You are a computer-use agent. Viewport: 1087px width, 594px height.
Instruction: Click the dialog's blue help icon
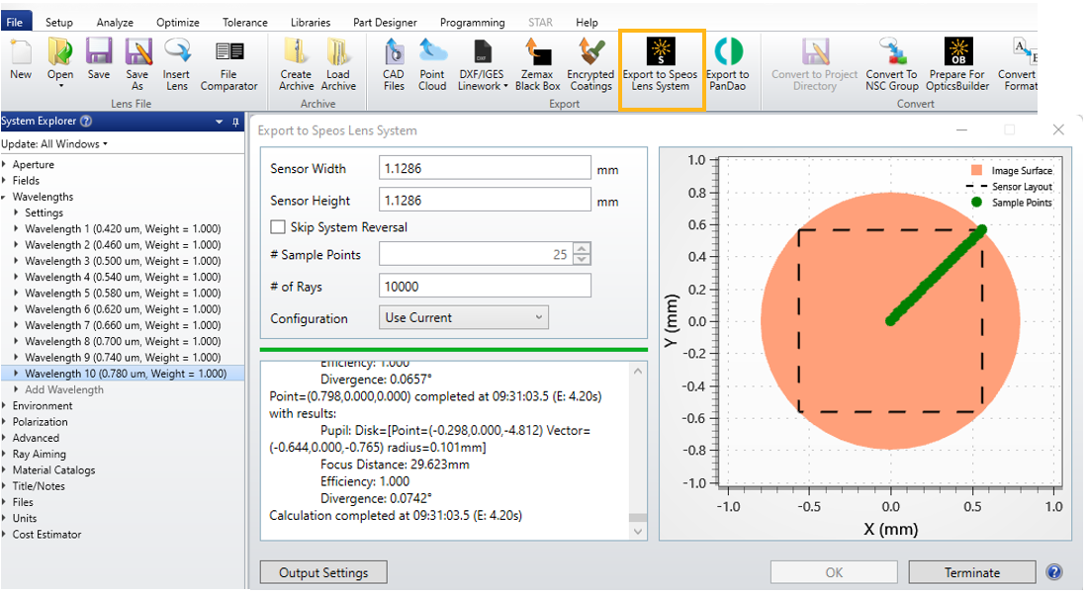1053,572
